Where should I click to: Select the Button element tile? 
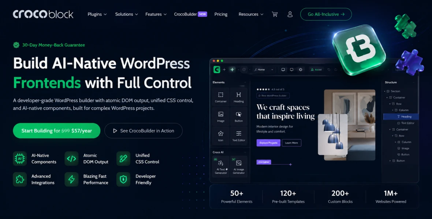tap(239, 116)
